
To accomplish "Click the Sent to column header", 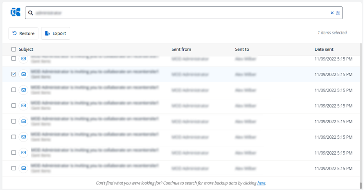I will click(242, 49).
